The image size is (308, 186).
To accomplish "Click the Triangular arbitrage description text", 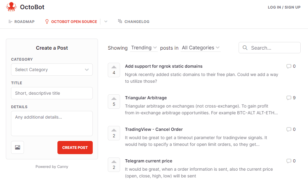I will pos(201,109).
